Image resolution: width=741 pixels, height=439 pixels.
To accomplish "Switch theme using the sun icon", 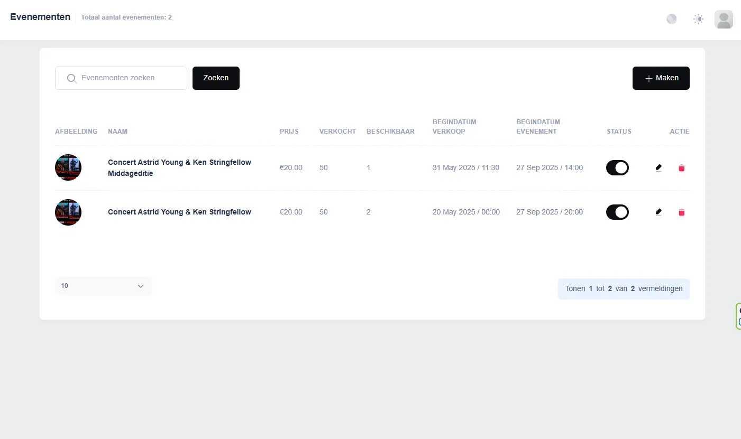I will pyautogui.click(x=698, y=20).
